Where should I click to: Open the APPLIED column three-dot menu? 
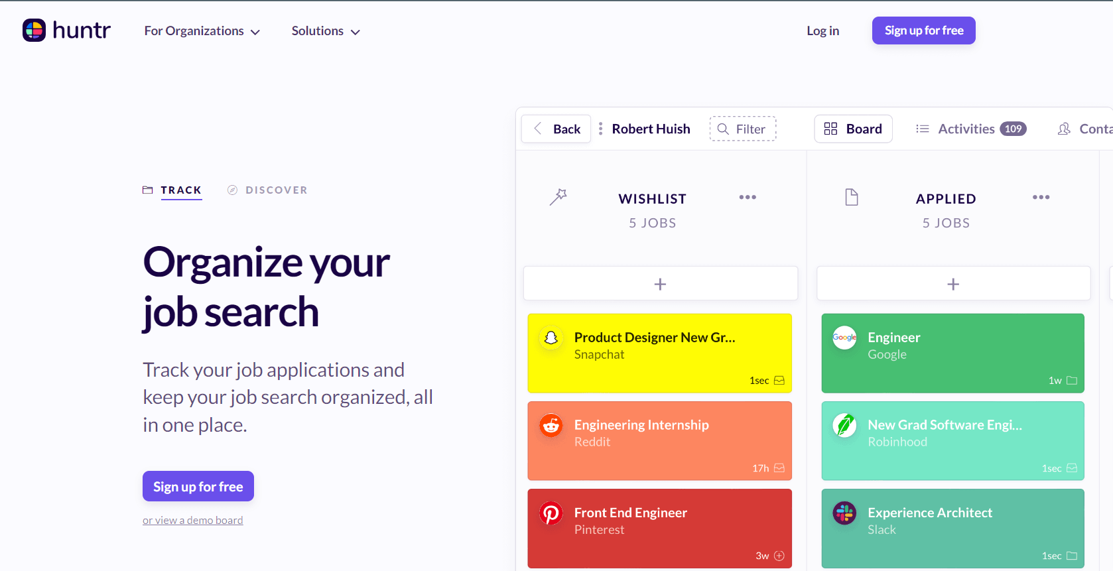click(1041, 197)
